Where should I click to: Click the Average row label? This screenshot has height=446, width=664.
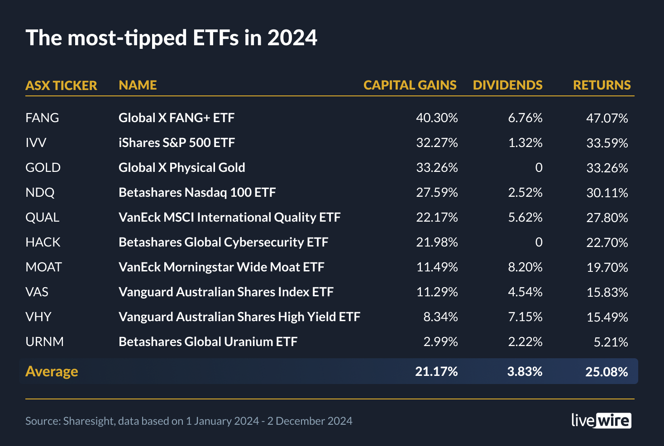click(x=52, y=371)
